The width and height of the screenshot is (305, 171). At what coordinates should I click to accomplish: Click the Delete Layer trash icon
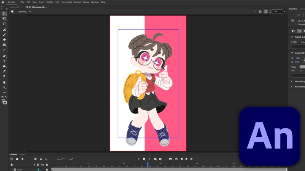coord(22,159)
